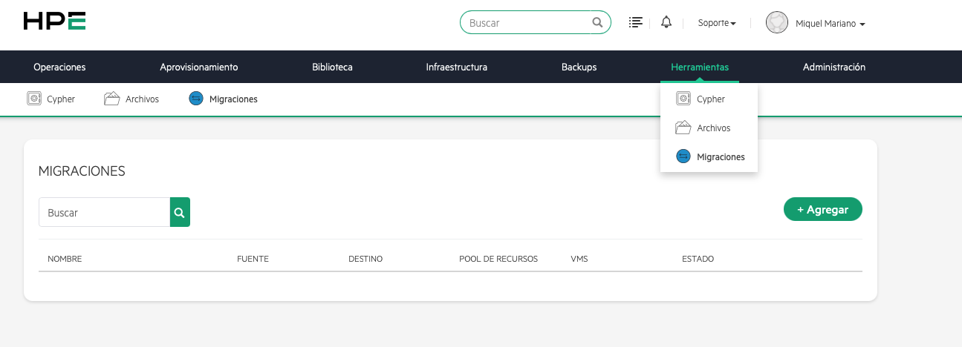Click the + Agregar button

[823, 210]
